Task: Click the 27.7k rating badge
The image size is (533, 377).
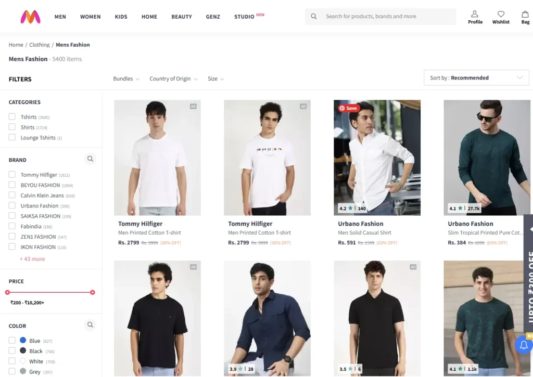Action: coord(464,208)
